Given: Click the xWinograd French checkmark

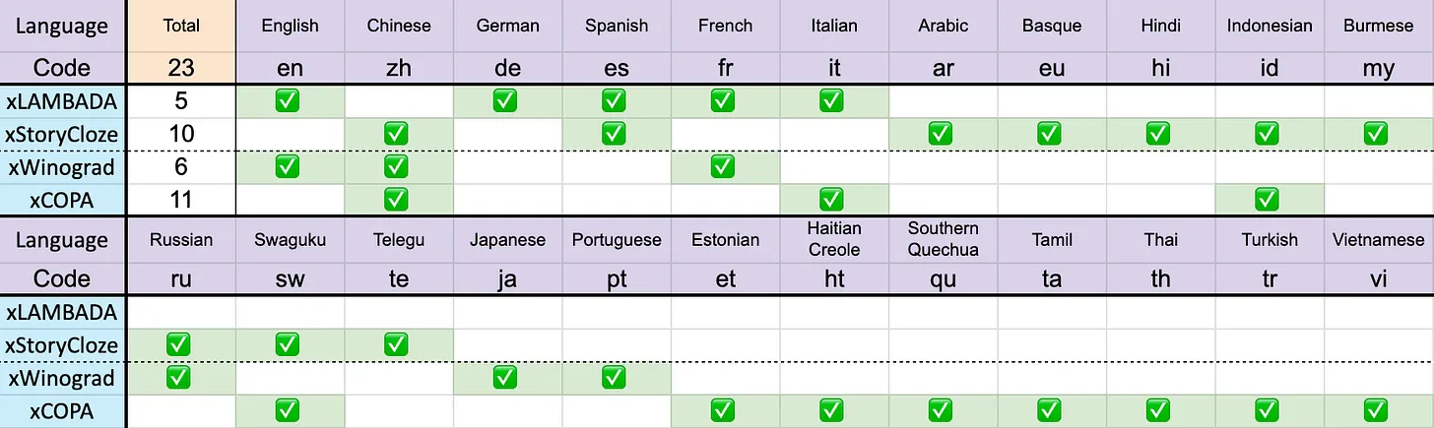Looking at the screenshot, I should pos(723,166).
